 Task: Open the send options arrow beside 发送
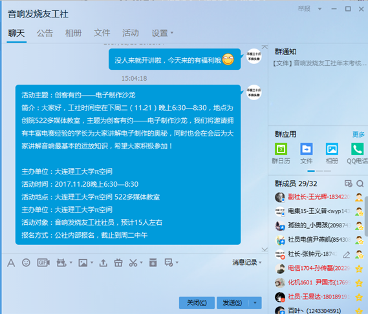pyautogui.click(x=255, y=303)
